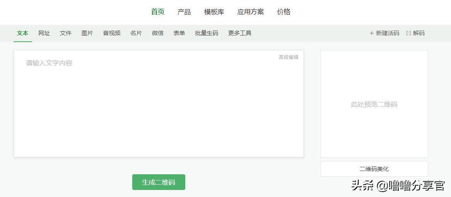This screenshot has height=197, width=451.
Task: Switch to the 文件 tab
Action: [65, 33]
